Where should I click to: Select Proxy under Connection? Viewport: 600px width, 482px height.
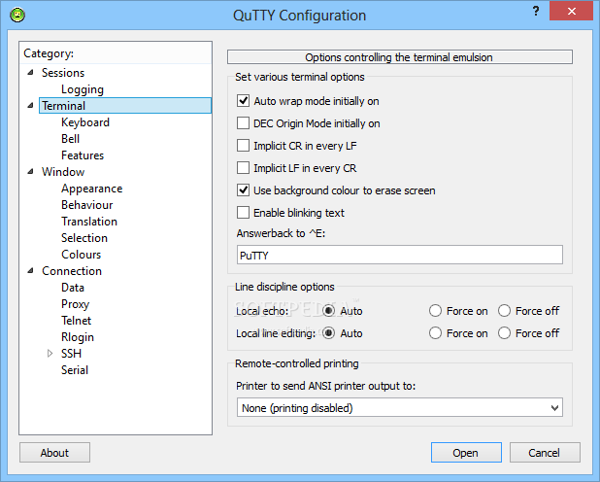[76, 304]
